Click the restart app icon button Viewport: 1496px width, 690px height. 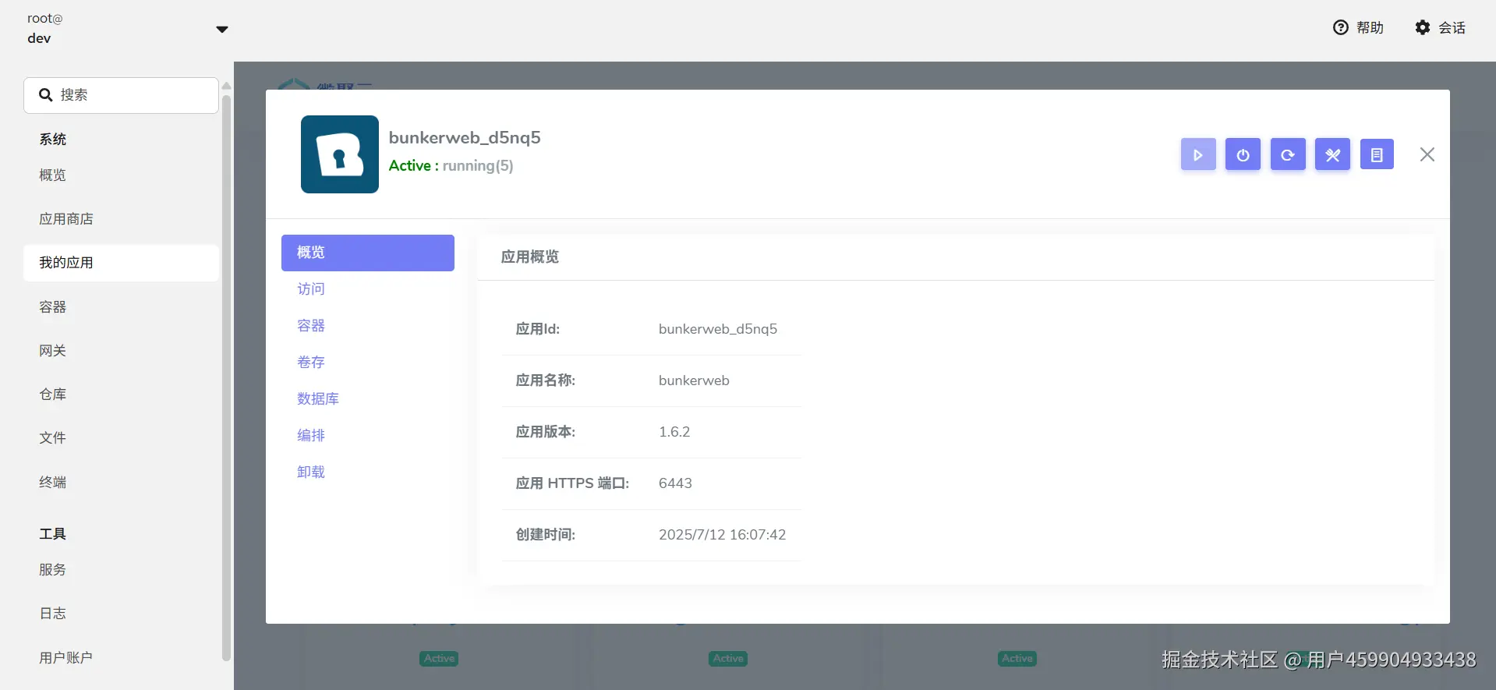[x=1288, y=154]
